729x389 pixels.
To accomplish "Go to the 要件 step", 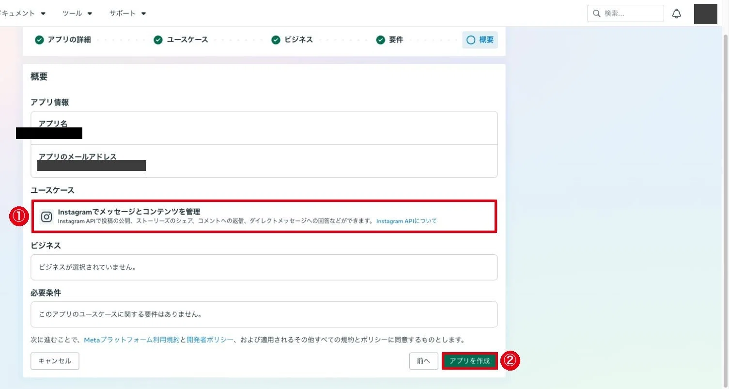I will click(x=390, y=40).
